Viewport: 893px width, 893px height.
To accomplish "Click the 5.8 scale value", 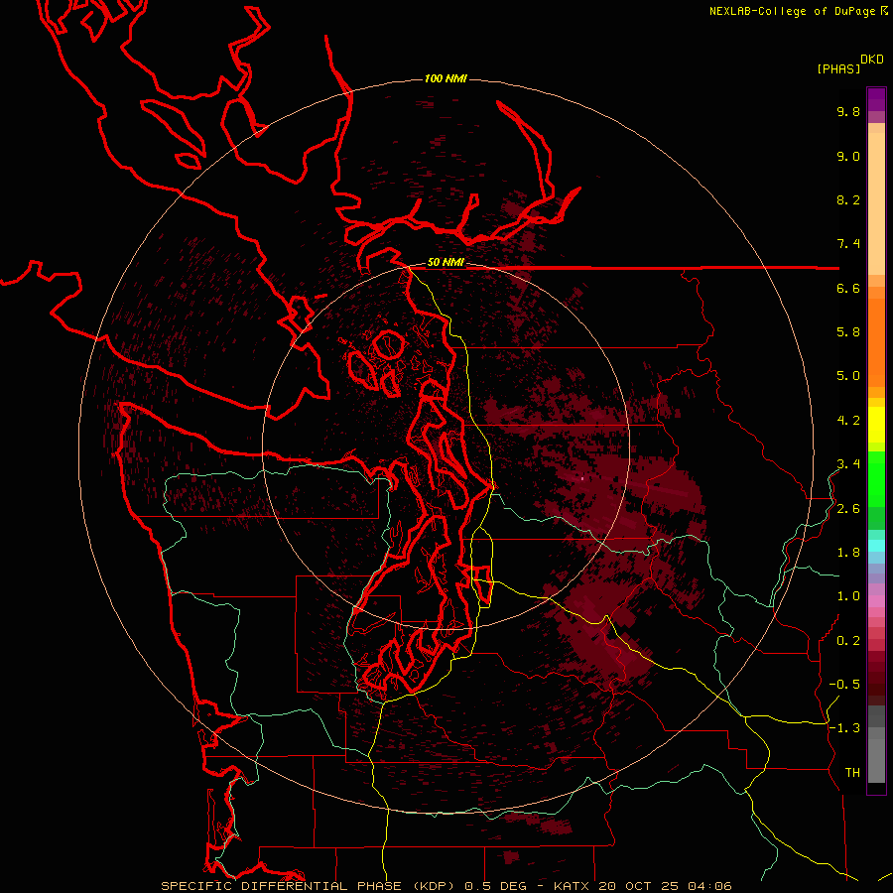I will coord(848,331).
